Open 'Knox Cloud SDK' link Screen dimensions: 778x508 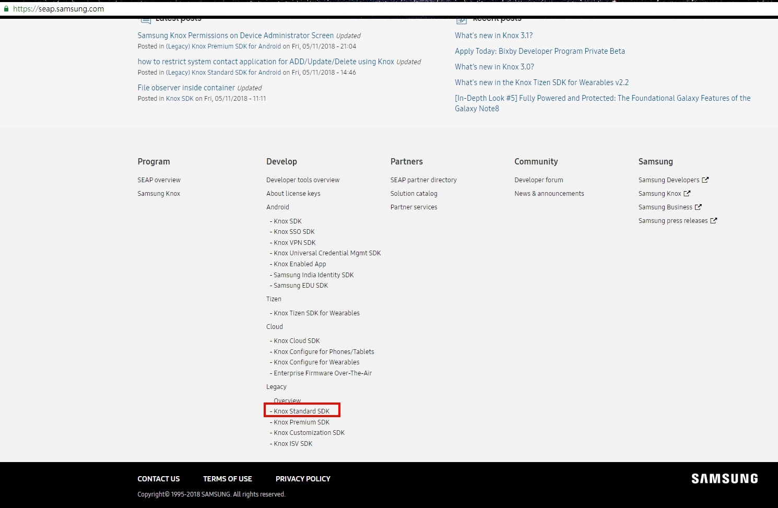pos(297,341)
